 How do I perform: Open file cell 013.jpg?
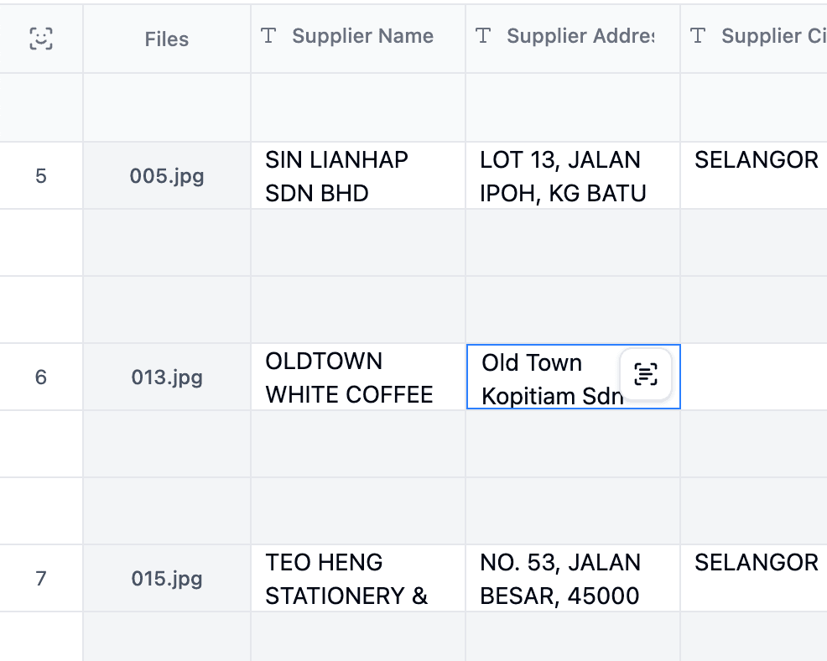(x=167, y=377)
